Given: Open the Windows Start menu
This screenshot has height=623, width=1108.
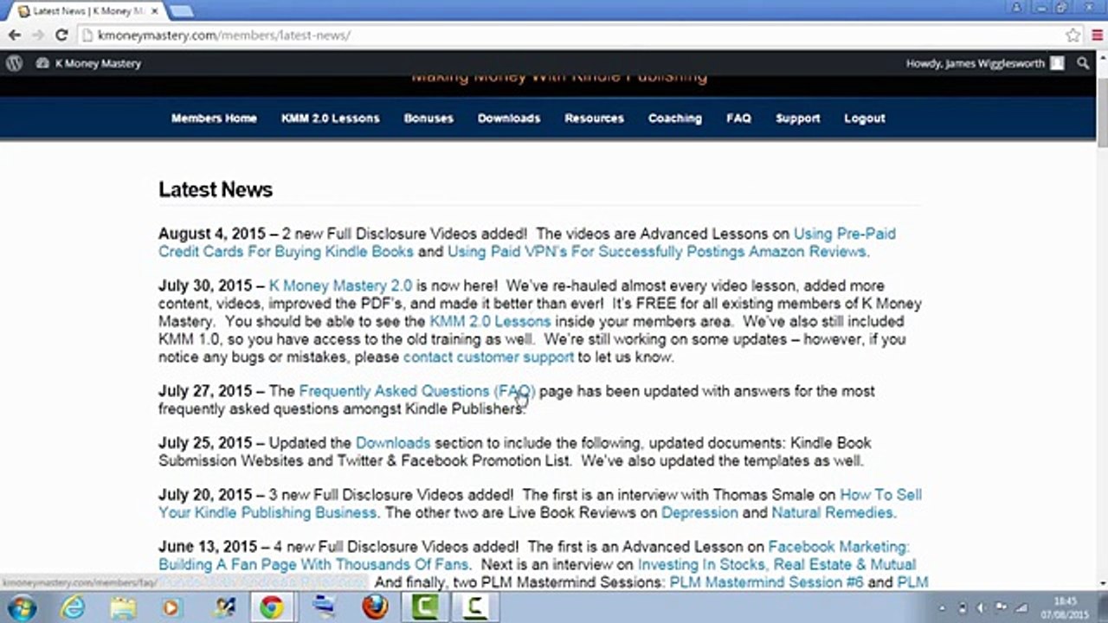Looking at the screenshot, I should pyautogui.click(x=20, y=607).
